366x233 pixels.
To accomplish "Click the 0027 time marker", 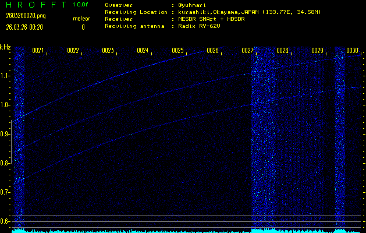I will (247, 51).
